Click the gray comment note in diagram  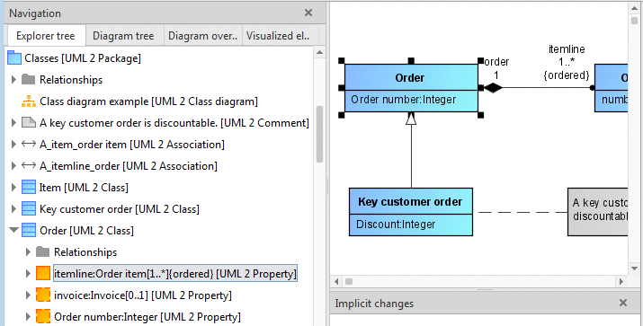coord(598,212)
